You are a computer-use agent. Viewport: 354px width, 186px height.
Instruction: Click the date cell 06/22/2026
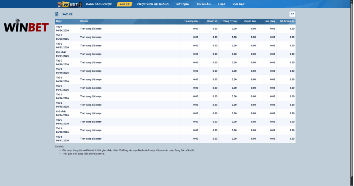[x=67, y=46]
